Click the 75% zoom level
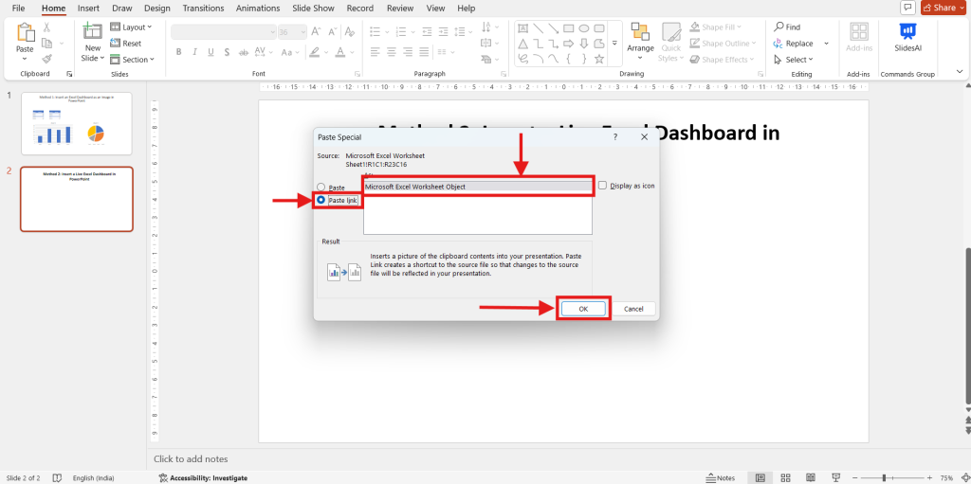971x484 pixels. pyautogui.click(x=947, y=477)
